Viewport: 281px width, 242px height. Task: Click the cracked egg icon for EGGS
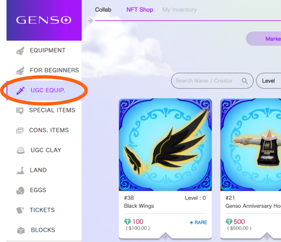point(20,190)
